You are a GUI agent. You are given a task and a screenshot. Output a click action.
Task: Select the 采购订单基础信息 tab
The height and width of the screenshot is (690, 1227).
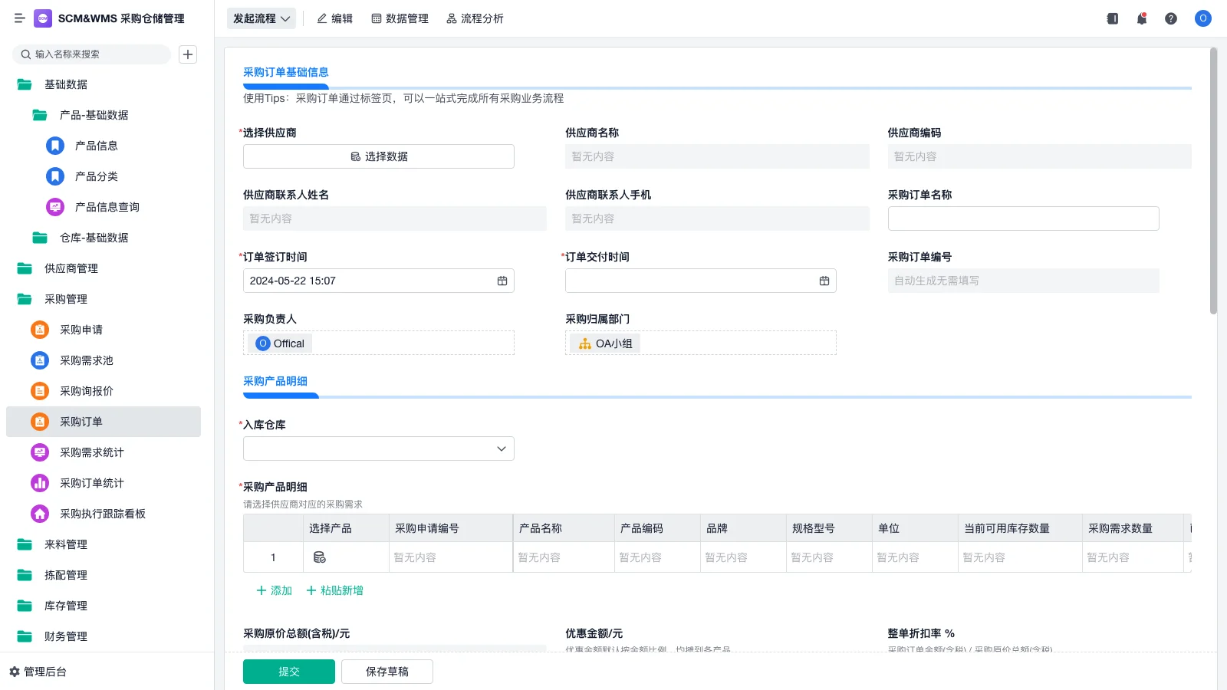point(286,72)
